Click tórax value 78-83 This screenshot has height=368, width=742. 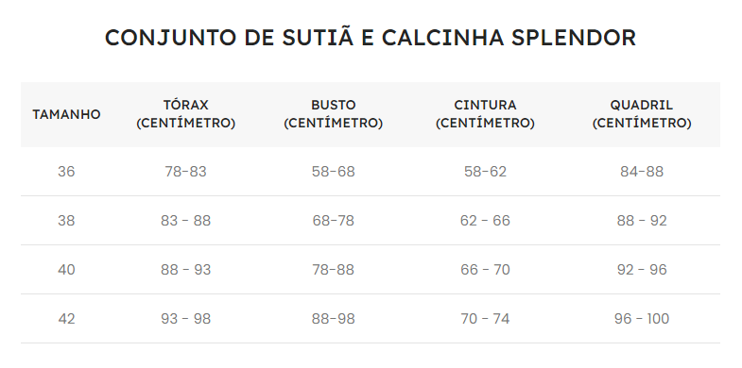(x=186, y=172)
